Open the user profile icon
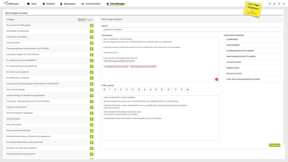Viewport: 288px width, 162px height. point(274,4)
